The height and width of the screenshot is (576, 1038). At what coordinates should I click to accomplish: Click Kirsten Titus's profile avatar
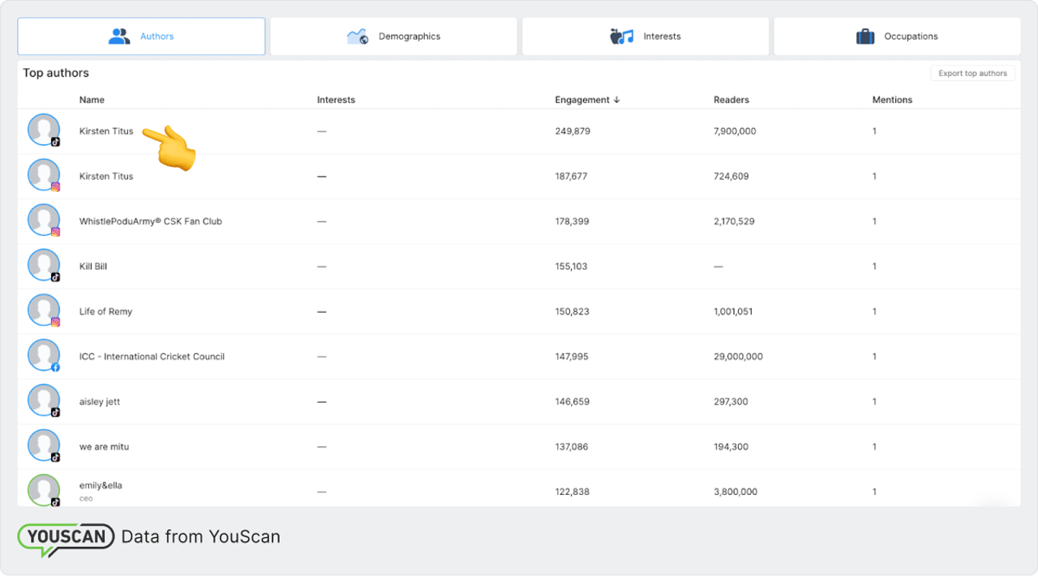click(x=44, y=129)
